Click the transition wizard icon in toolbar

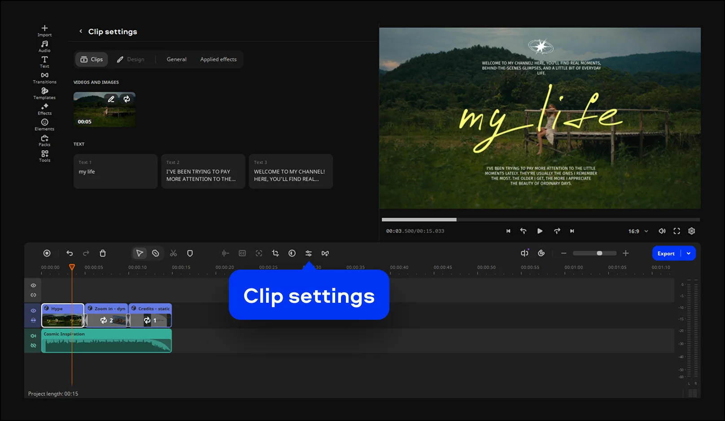[325, 253]
